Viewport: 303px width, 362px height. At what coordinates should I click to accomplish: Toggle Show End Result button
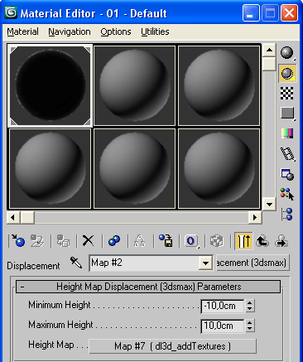[243, 241]
